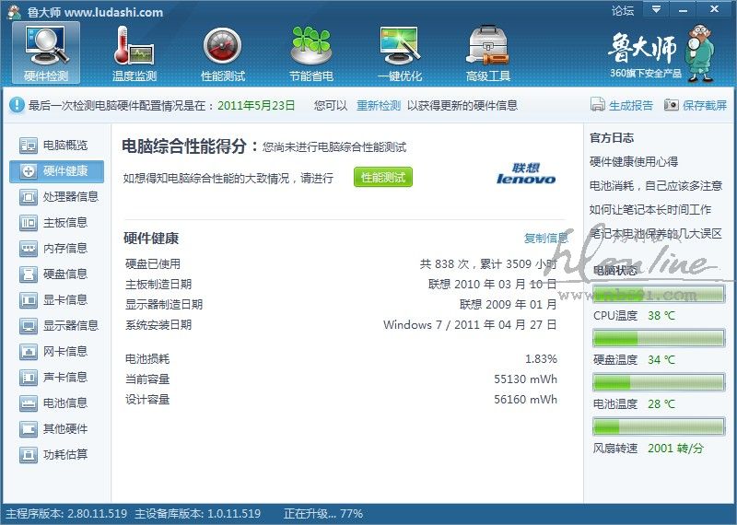Click the 电池损耗 value 1.83%
This screenshot has height=525, width=737.
[x=541, y=359]
